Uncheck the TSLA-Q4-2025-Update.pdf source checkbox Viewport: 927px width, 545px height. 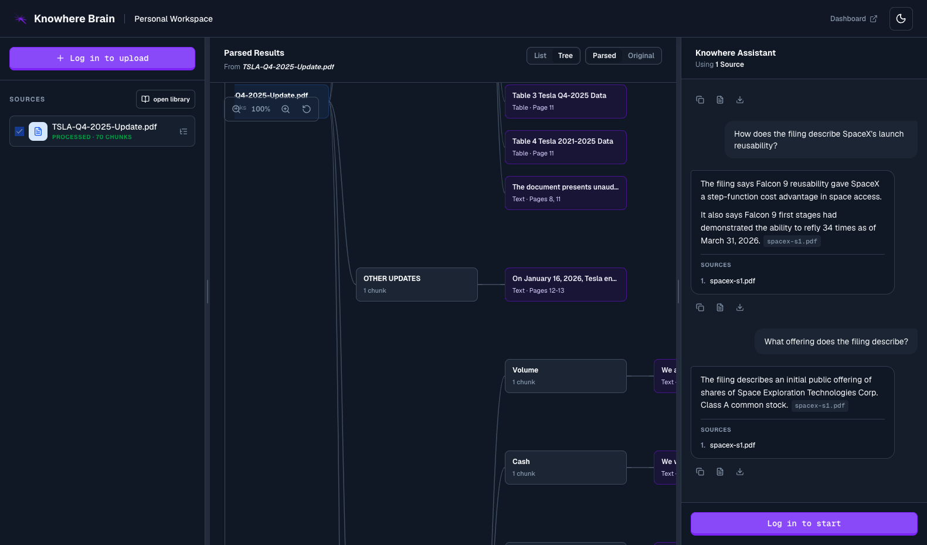[x=19, y=131]
